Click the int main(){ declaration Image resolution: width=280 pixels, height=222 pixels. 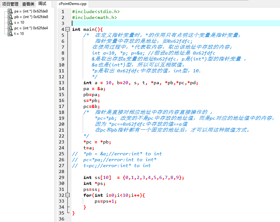pyautogui.click(x=87, y=29)
